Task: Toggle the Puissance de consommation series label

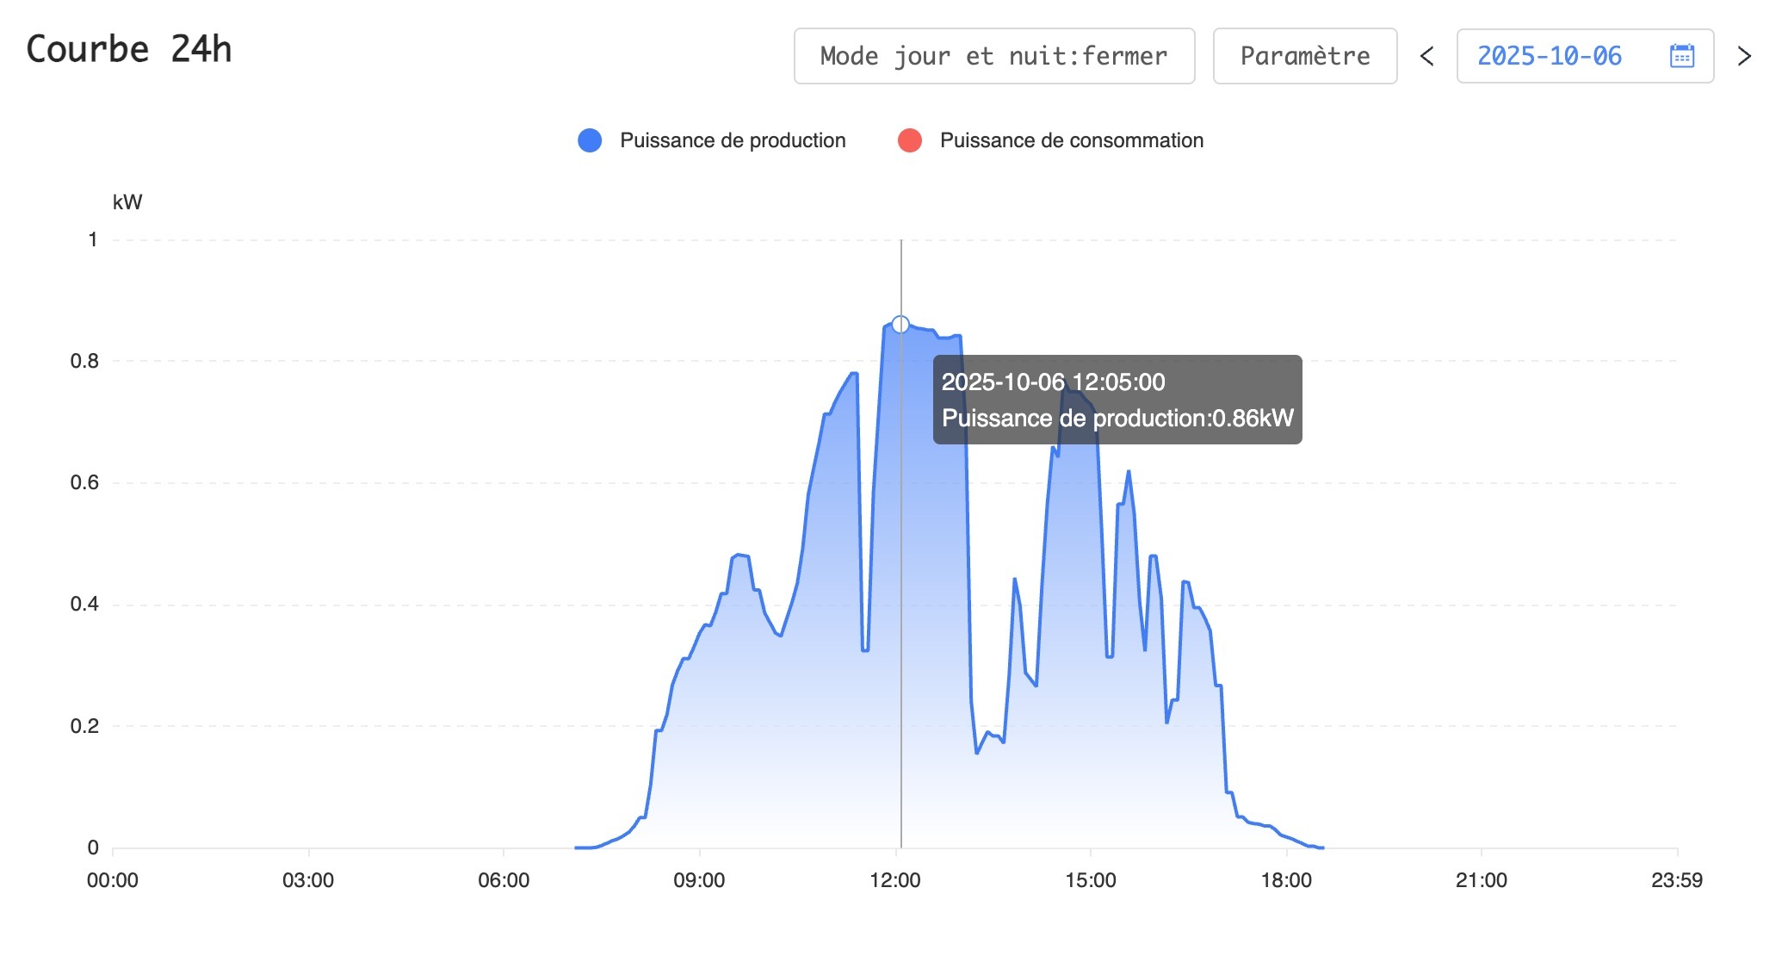Action: 1071,140
